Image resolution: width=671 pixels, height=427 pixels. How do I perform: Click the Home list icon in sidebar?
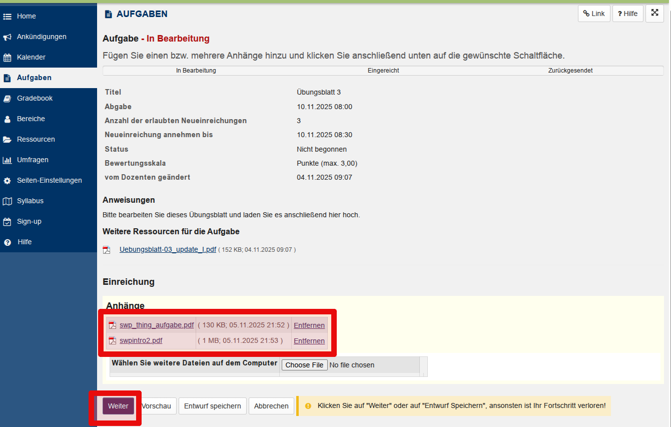(8, 17)
